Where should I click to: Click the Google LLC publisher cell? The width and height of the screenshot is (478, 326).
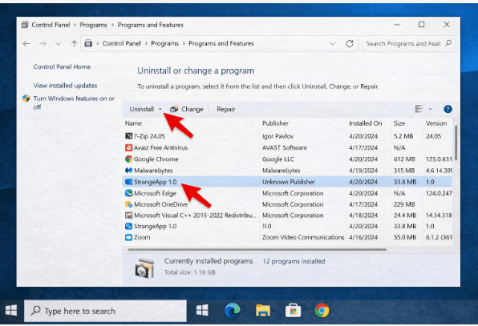pyautogui.click(x=278, y=159)
